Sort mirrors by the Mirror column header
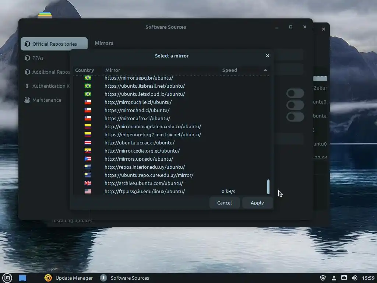377x283 pixels. tap(113, 70)
